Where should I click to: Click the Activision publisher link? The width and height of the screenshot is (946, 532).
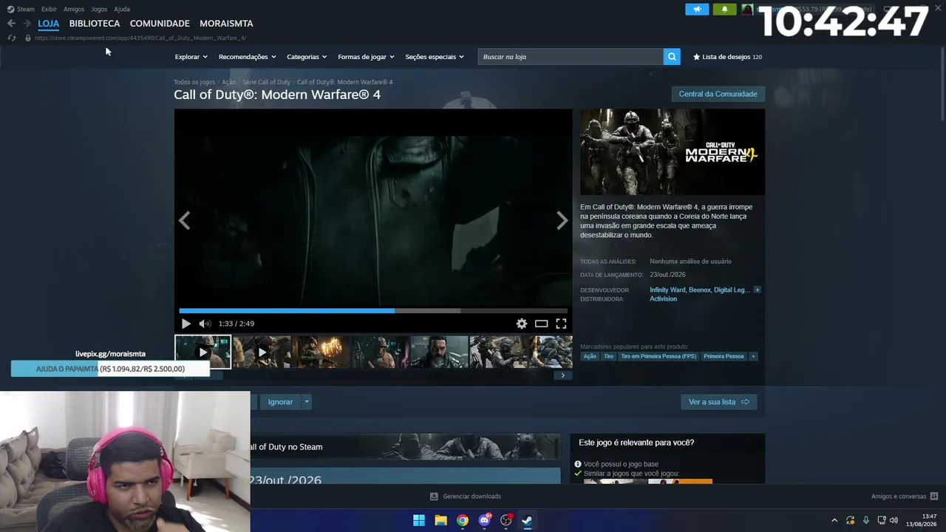[663, 299]
